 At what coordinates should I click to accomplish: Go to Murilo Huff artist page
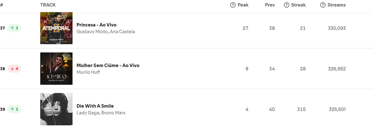88,72
